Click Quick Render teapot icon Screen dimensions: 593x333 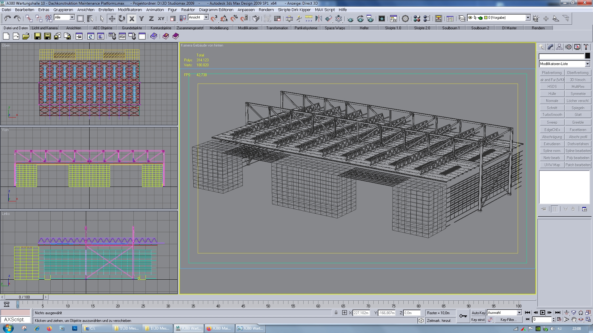coord(350,19)
